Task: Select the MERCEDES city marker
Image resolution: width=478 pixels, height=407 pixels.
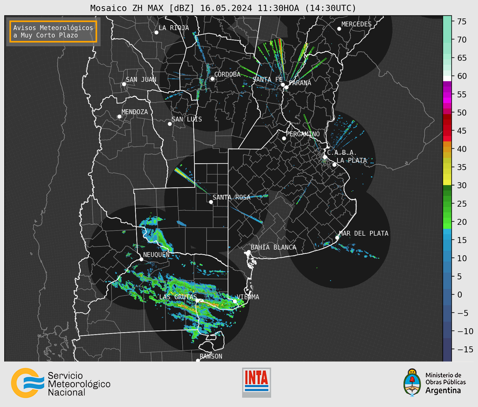Action: [339, 29]
